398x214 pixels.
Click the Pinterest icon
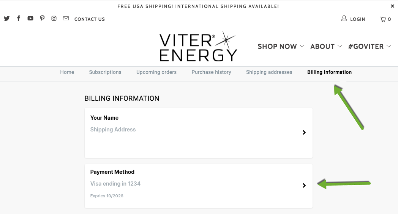pos(42,19)
